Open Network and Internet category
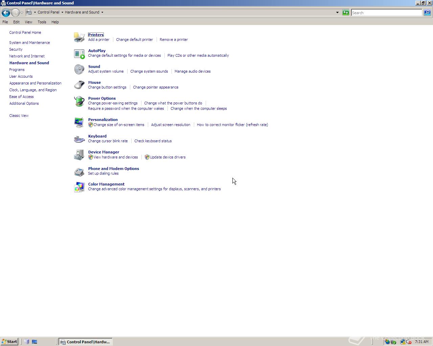The height and width of the screenshot is (346, 433). [x=27, y=56]
